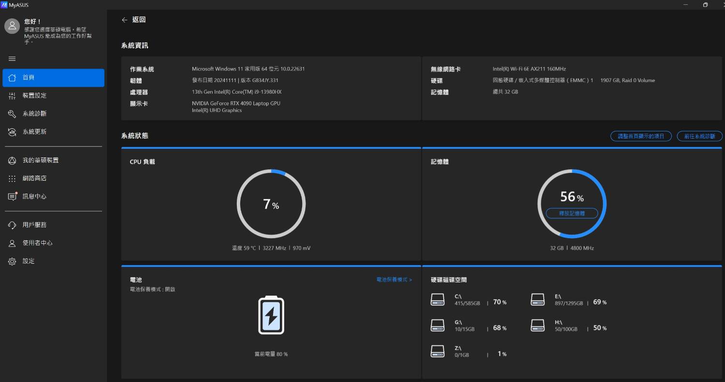Click the 系統更新 update icon
The width and height of the screenshot is (725, 382).
point(12,132)
